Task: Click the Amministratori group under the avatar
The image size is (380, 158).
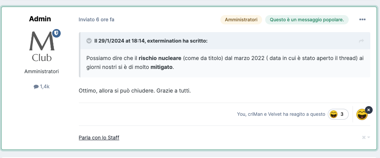Action: click(x=42, y=72)
